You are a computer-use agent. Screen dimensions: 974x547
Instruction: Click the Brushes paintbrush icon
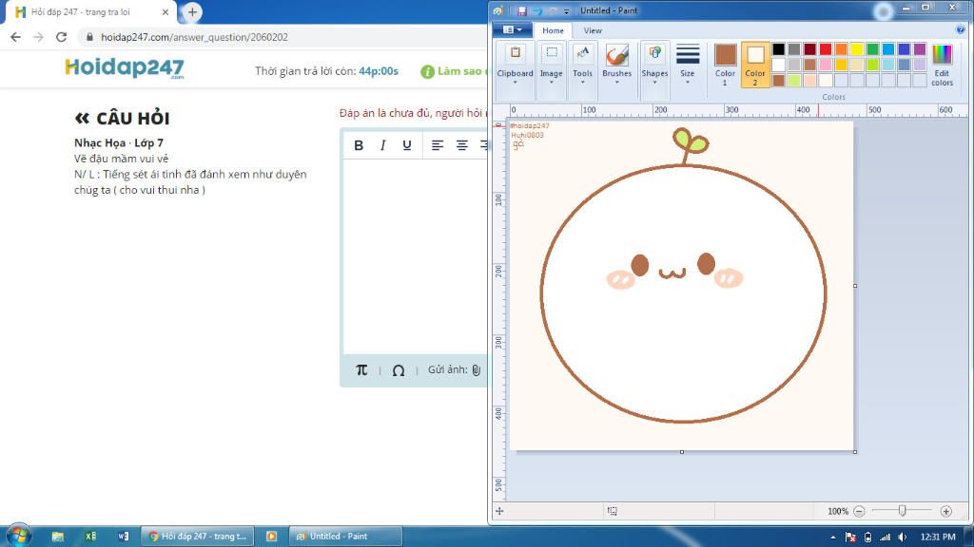click(x=616, y=54)
